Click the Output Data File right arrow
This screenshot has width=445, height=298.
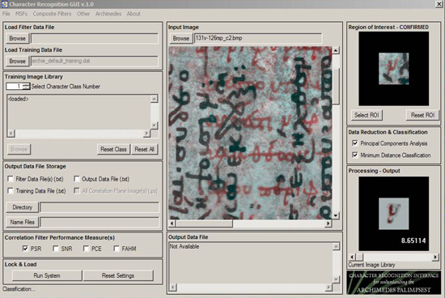click(328, 287)
